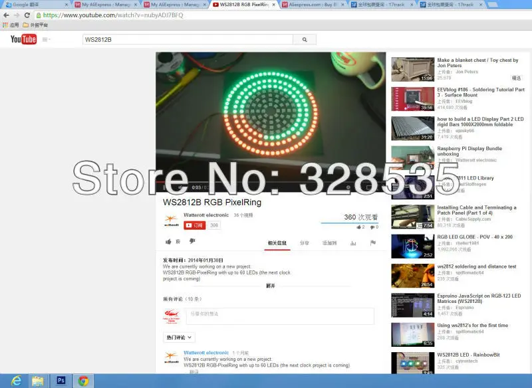The width and height of the screenshot is (532, 388).
Task: Click your user avatar beside comment box
Action: pos(172,316)
